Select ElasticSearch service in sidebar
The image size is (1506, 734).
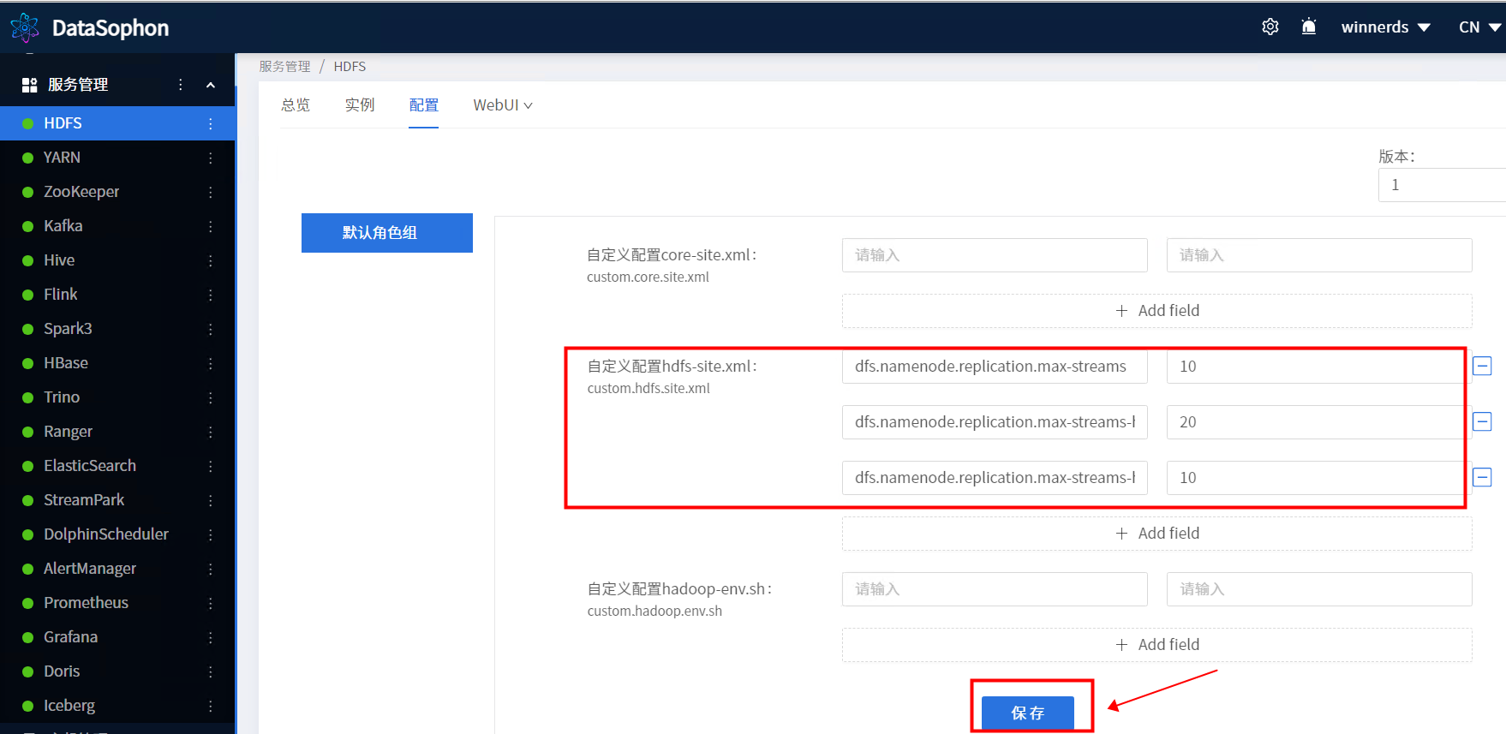point(117,466)
